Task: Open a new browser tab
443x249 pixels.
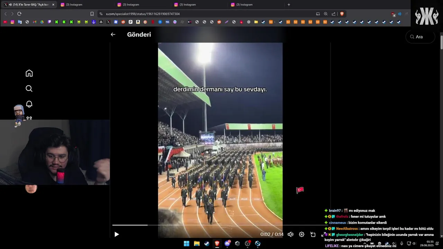Action: click(289, 4)
